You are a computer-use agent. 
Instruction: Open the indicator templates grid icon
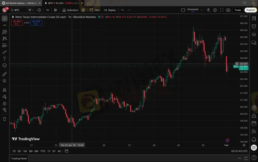(83, 10)
